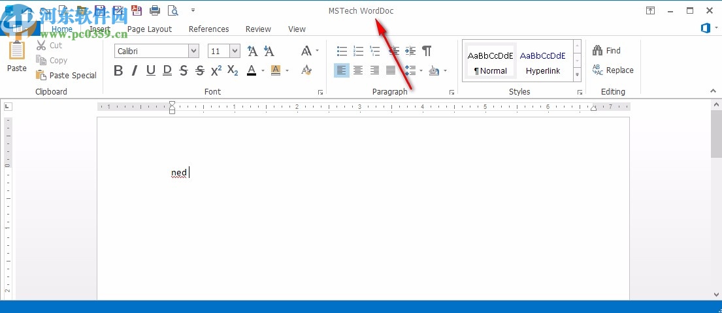Open the font size 11 dropdown
Viewport: 722px width, 313px height.
(235, 51)
